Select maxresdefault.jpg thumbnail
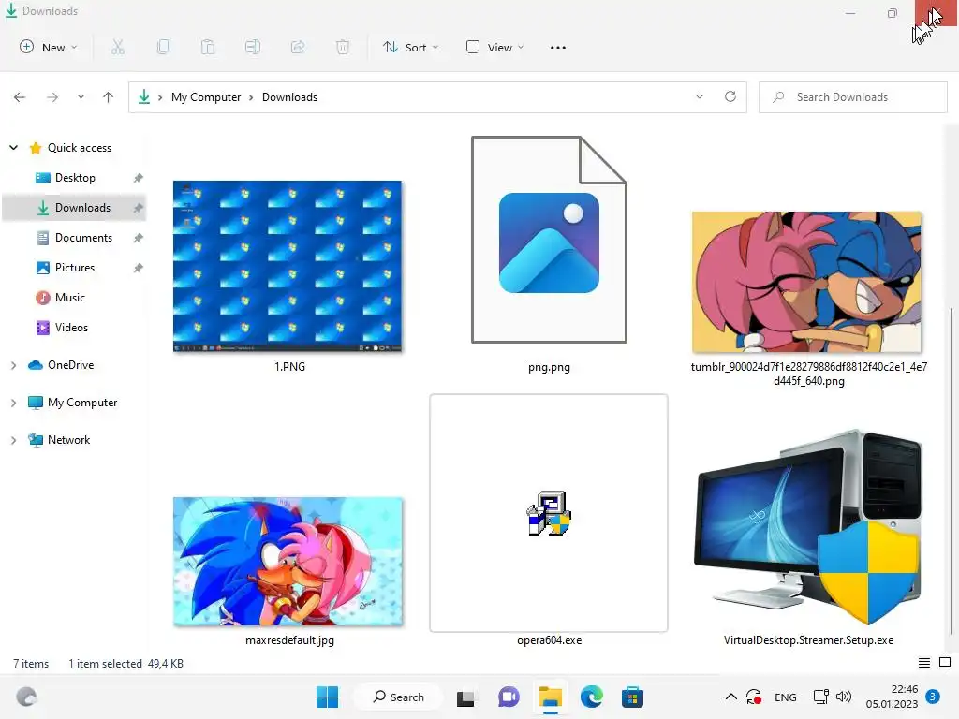The image size is (959, 719). tap(288, 562)
